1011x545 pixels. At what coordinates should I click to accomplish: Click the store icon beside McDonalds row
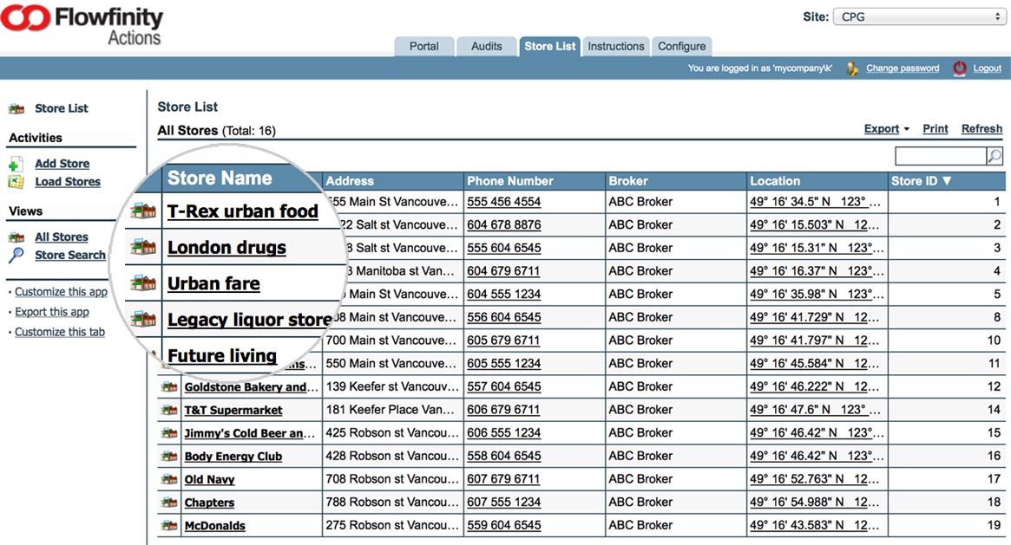(x=169, y=525)
